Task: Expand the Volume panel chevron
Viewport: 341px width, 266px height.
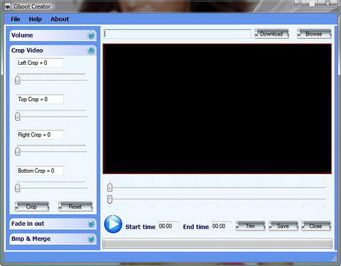Action: [91, 35]
